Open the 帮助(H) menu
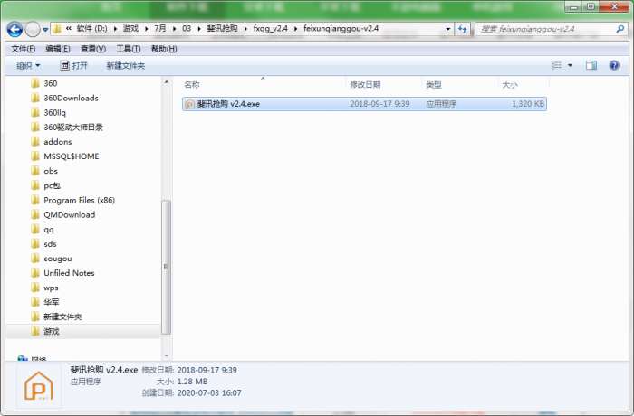The image size is (634, 416). 164,49
